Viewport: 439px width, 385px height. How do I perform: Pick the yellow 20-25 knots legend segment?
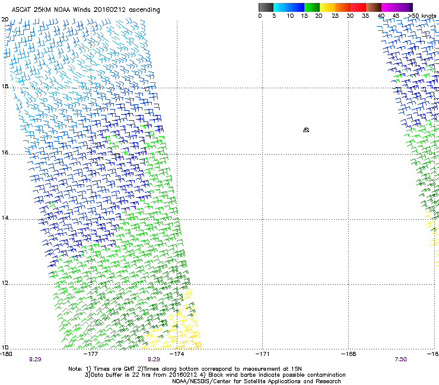point(327,7)
